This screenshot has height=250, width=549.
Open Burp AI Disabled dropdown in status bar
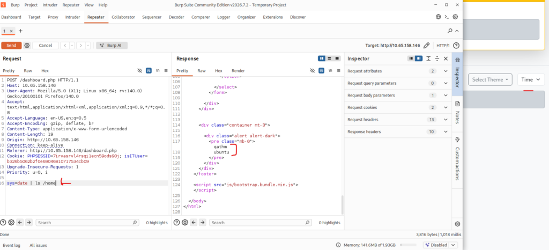[x=440, y=245]
